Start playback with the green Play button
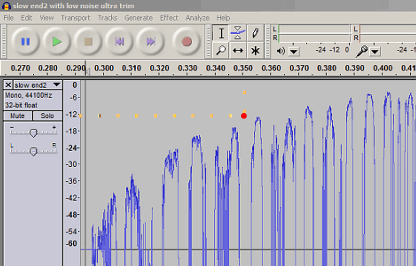Image resolution: width=416 pixels, height=266 pixels. (x=57, y=42)
